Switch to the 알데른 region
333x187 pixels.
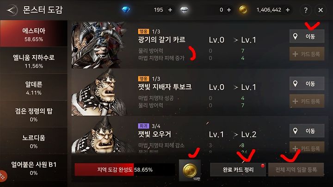[x=34, y=87]
